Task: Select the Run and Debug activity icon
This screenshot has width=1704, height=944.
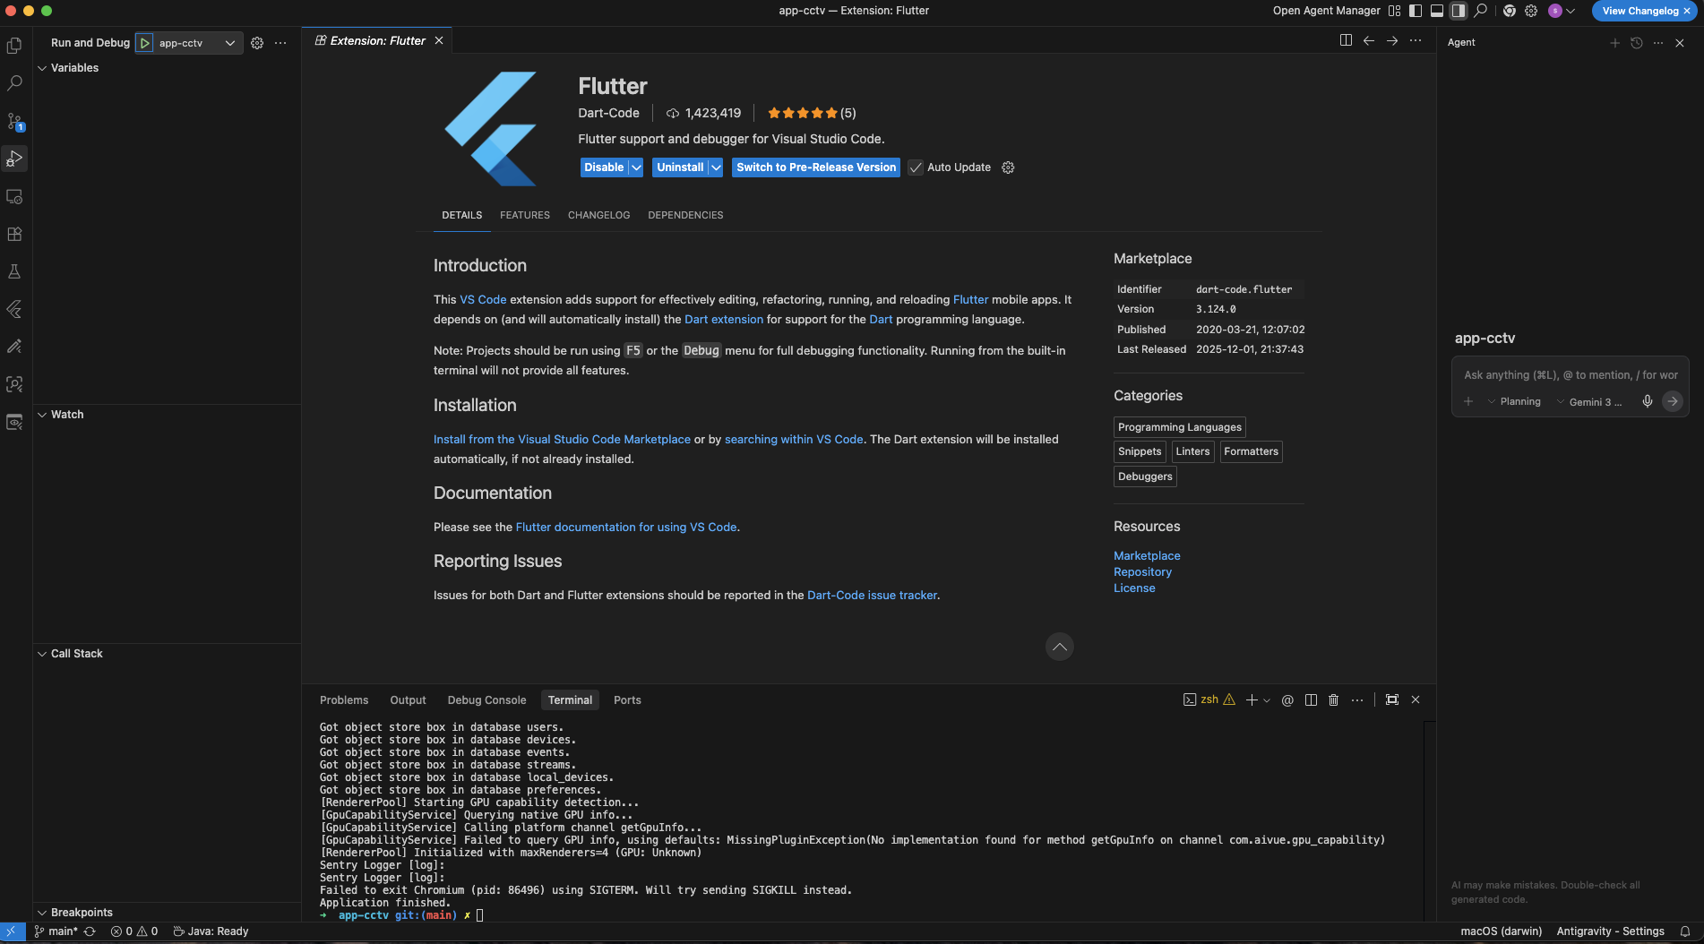Action: point(14,159)
